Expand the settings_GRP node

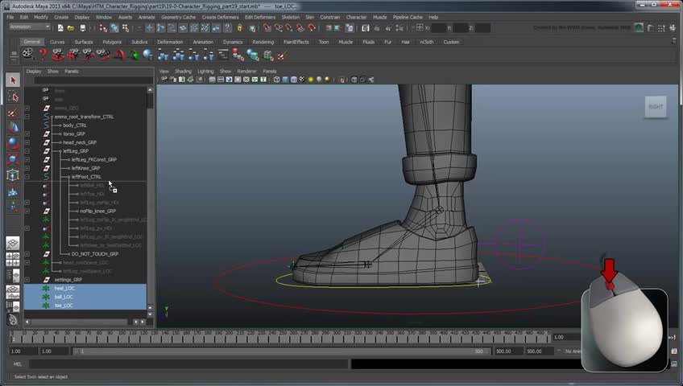click(27, 280)
